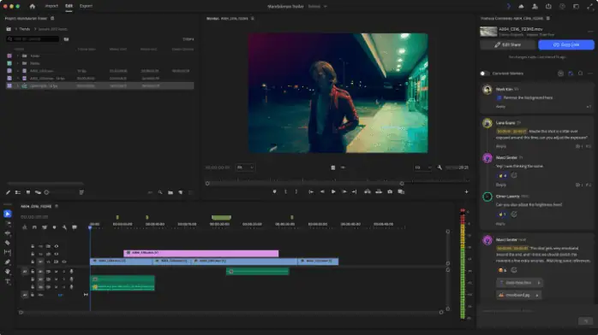Toggle the Comment Markers switch

coord(484,73)
